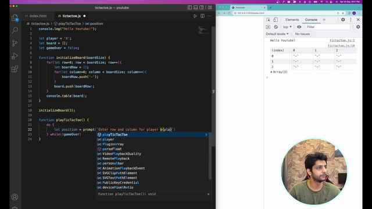Clear the console
The height and width of the screenshot is (209, 372).
click(276, 27)
